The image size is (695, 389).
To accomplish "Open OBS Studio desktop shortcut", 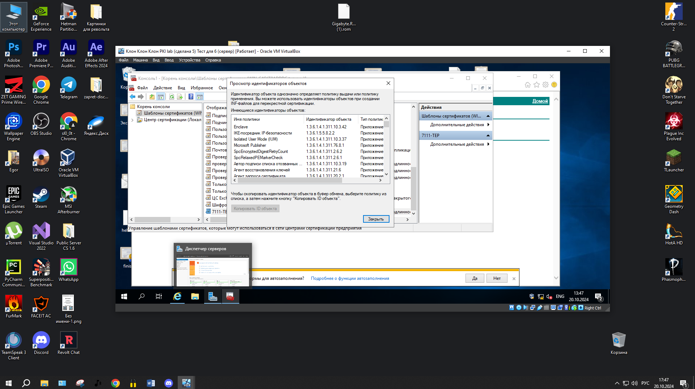I will coord(41,124).
